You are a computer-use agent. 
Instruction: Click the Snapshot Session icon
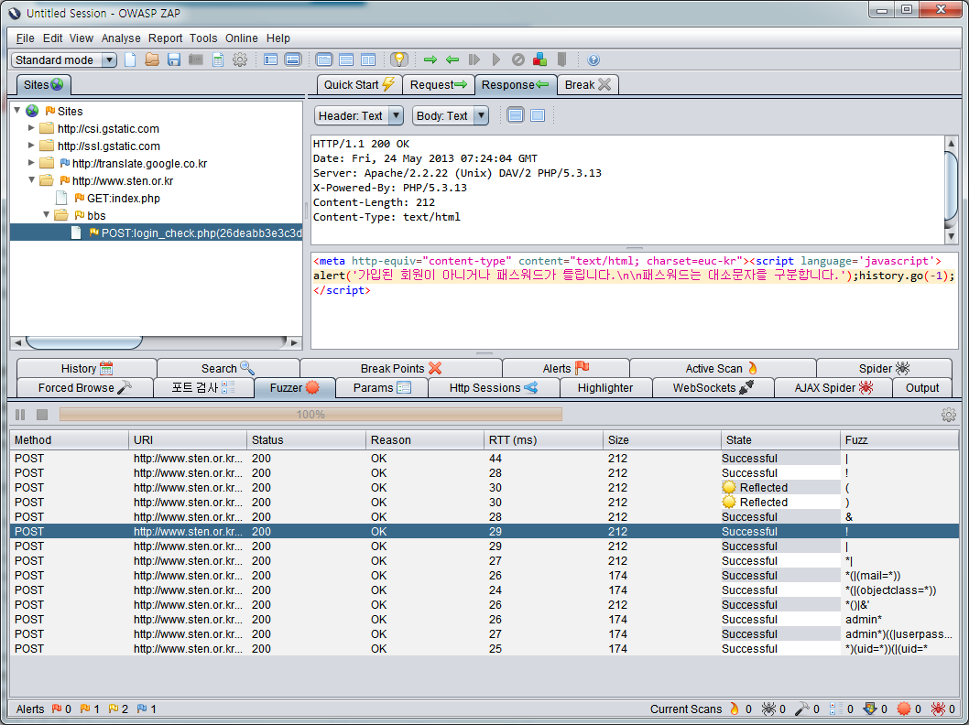pos(196,60)
